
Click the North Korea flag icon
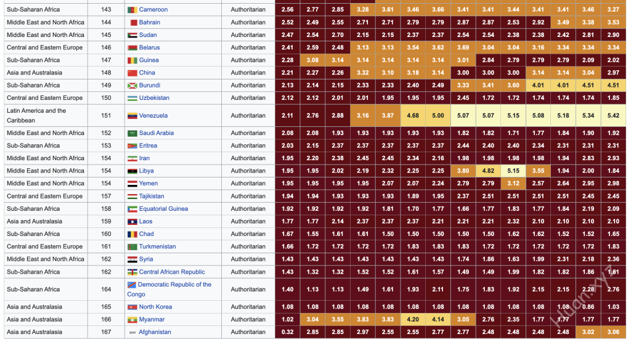point(132,307)
